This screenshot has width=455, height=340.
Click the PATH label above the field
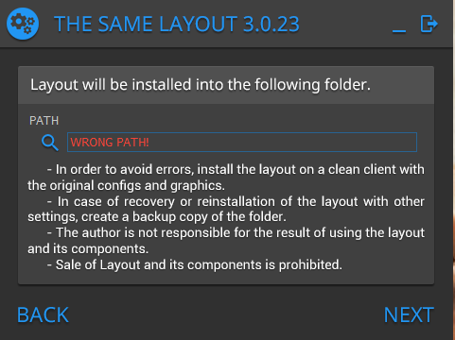pos(44,121)
